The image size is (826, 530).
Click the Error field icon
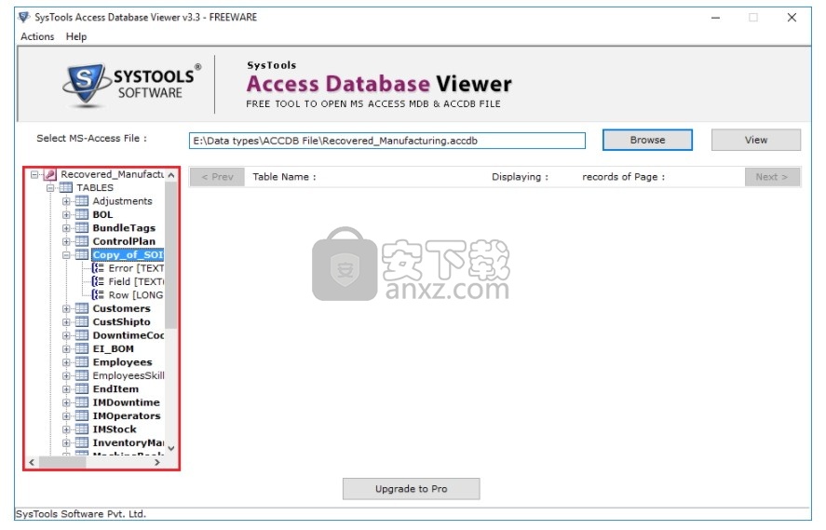point(98,268)
